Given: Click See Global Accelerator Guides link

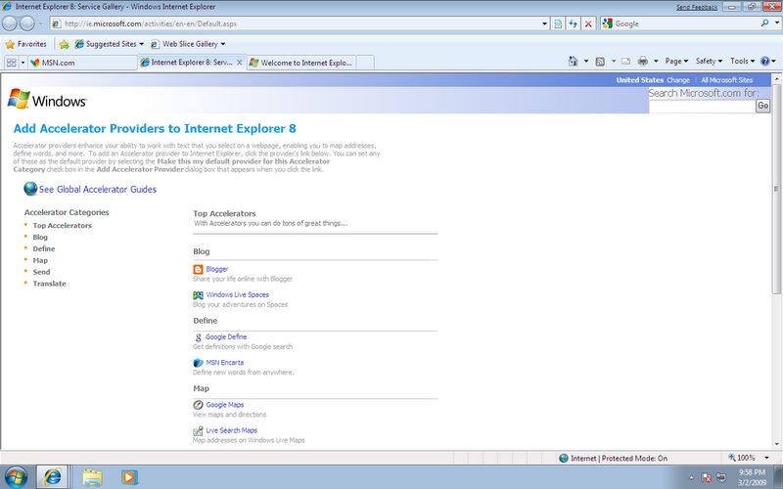Looking at the screenshot, I should [x=97, y=189].
